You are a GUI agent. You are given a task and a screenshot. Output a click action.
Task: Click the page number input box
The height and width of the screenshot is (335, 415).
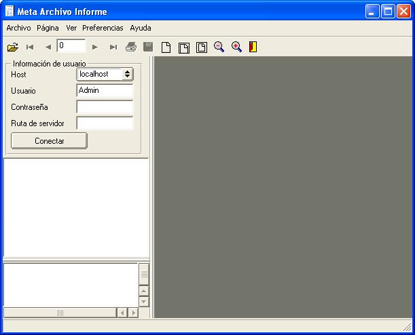click(x=71, y=46)
